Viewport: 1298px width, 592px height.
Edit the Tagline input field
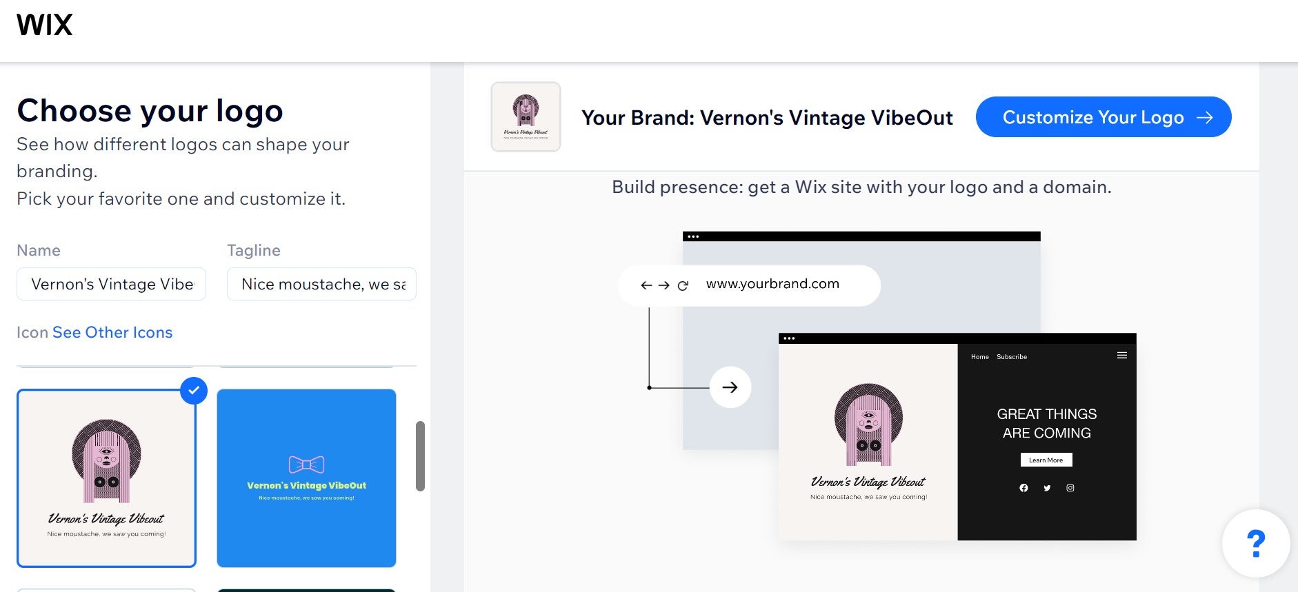[x=321, y=284]
